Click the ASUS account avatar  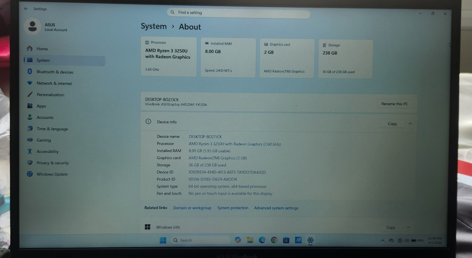(x=32, y=27)
